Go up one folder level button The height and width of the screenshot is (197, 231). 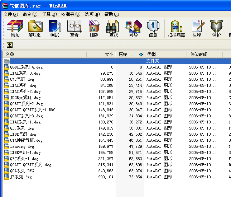tap(10, 45)
